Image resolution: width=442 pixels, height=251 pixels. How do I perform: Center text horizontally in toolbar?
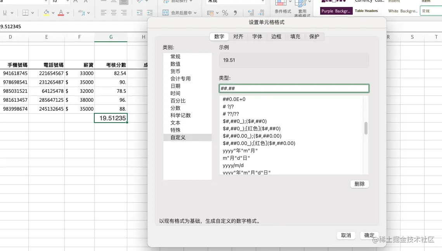tap(114, 13)
